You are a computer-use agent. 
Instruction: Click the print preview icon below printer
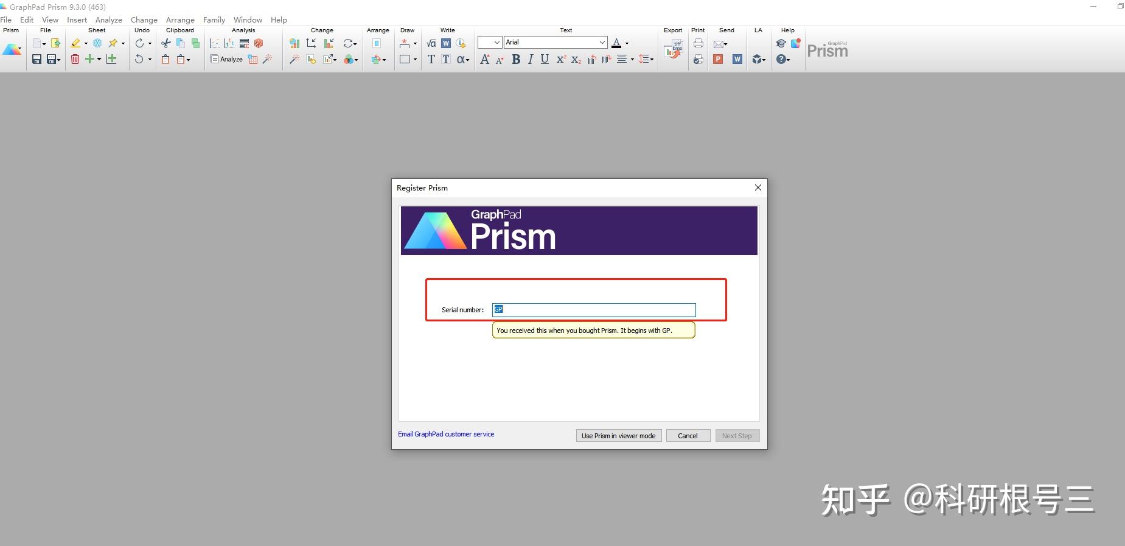click(x=698, y=59)
